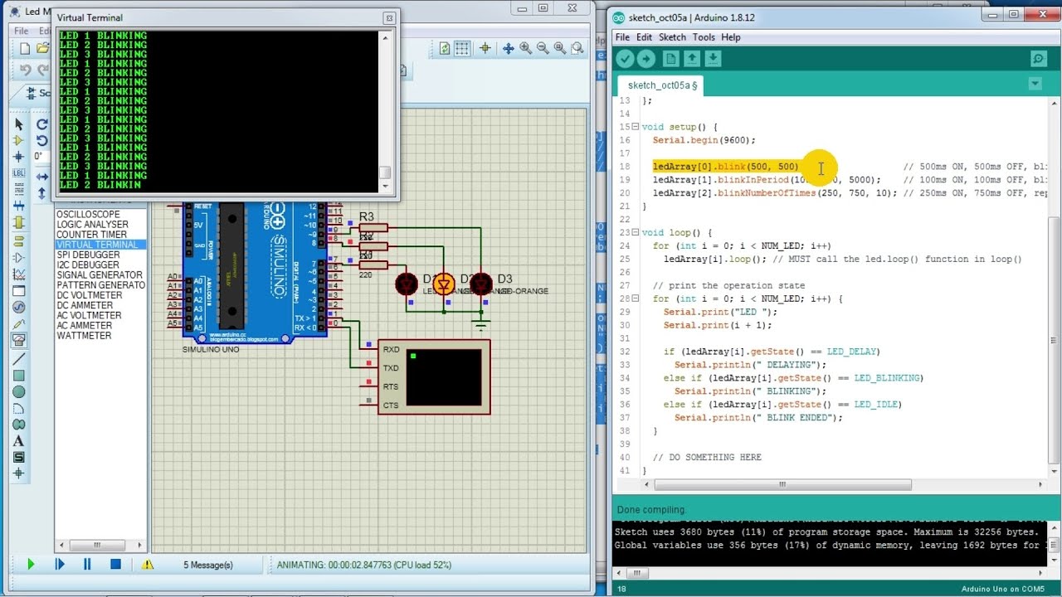This screenshot has height=597, width=1062.
Task: Open the Arduino Edit menu
Action: pos(644,37)
